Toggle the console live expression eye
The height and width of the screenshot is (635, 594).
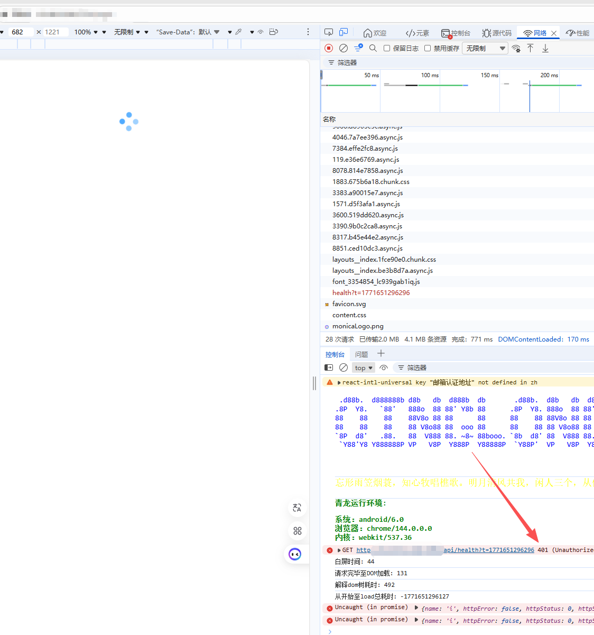[384, 367]
